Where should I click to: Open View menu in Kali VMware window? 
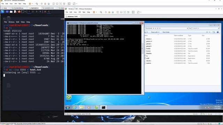(11, 4)
